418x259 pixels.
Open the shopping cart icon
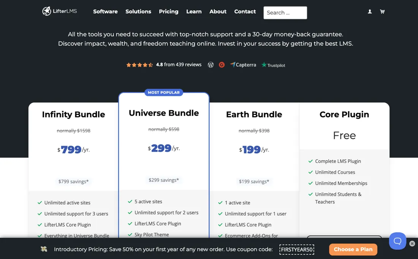[x=382, y=11]
